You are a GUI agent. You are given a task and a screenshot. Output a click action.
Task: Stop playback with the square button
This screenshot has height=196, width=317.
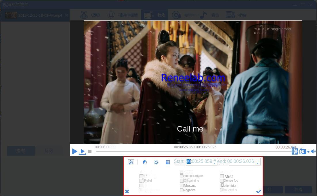pyautogui.click(x=90, y=151)
